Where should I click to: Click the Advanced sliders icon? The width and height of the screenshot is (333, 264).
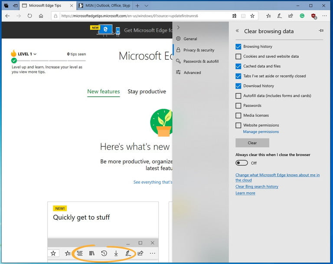(x=178, y=73)
